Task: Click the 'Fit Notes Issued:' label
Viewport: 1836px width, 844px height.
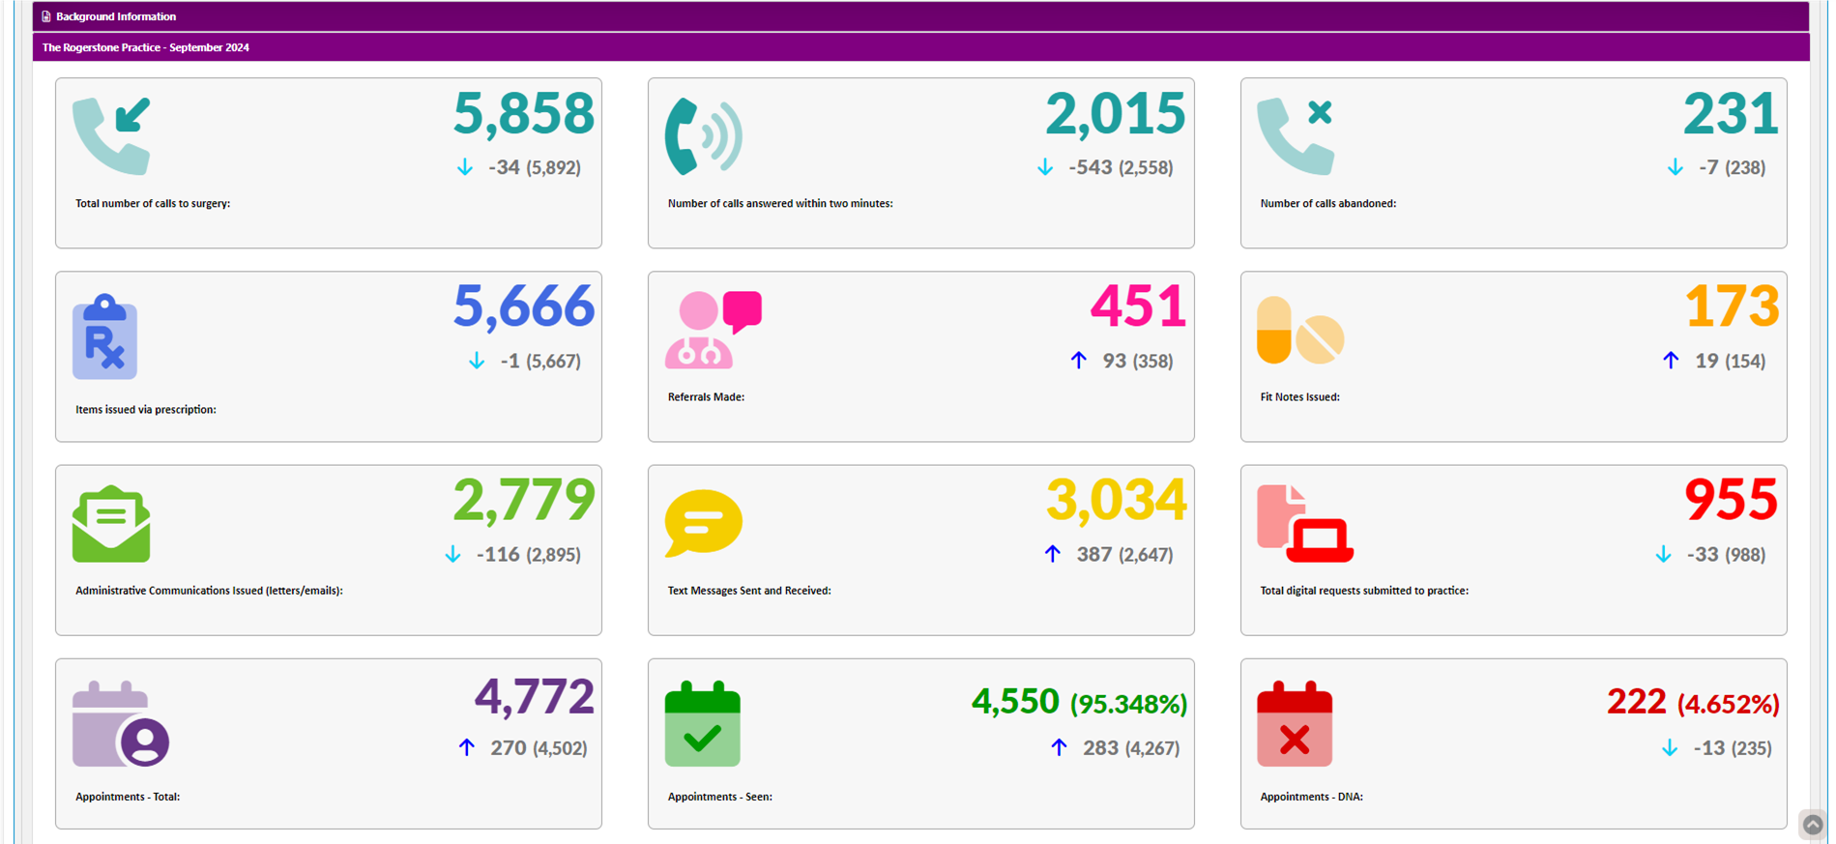Action: pos(1299,397)
